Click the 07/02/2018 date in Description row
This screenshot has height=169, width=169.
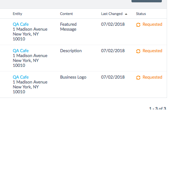tap(113, 51)
